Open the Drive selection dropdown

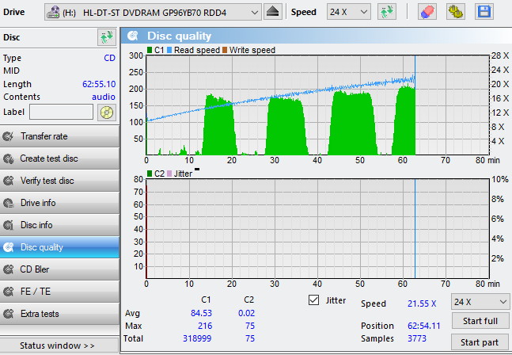pyautogui.click(x=153, y=12)
